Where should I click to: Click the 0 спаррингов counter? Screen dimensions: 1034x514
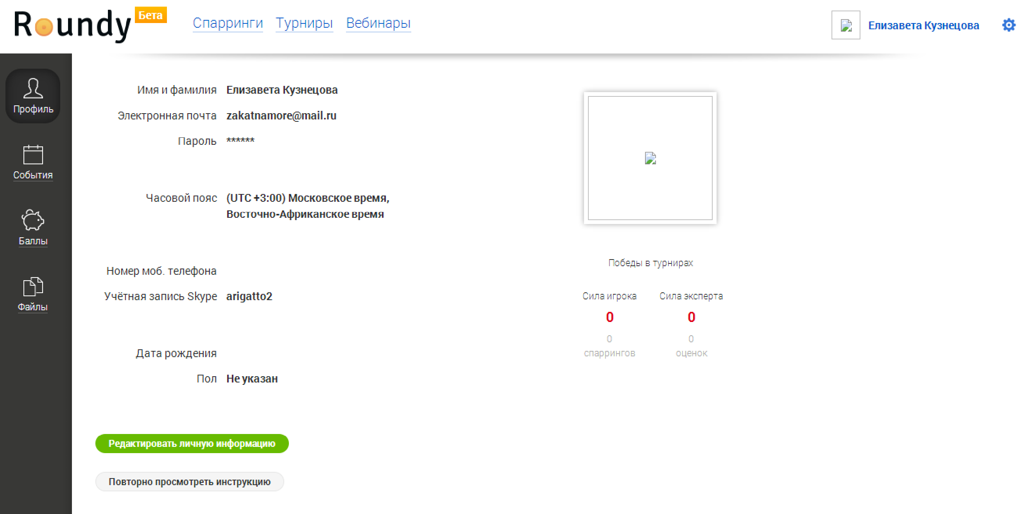pyautogui.click(x=609, y=346)
